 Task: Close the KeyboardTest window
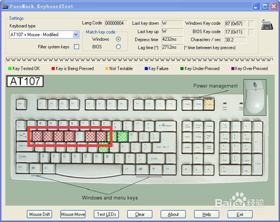[274, 6]
